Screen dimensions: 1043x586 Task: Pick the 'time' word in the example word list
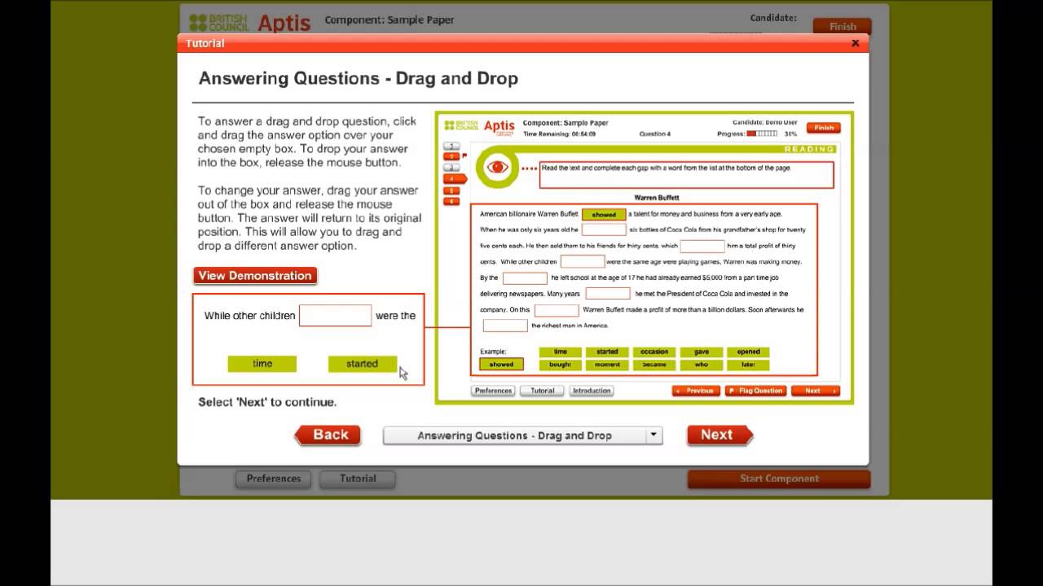click(x=561, y=352)
